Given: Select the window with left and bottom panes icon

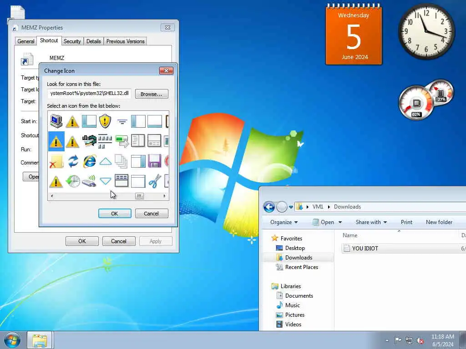Looking at the screenshot, I should (x=89, y=121).
